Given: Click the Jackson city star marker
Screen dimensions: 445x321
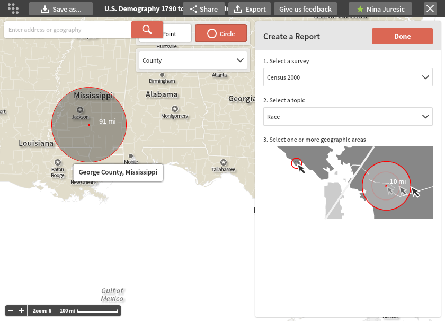Looking at the screenshot, I should [x=80, y=109].
